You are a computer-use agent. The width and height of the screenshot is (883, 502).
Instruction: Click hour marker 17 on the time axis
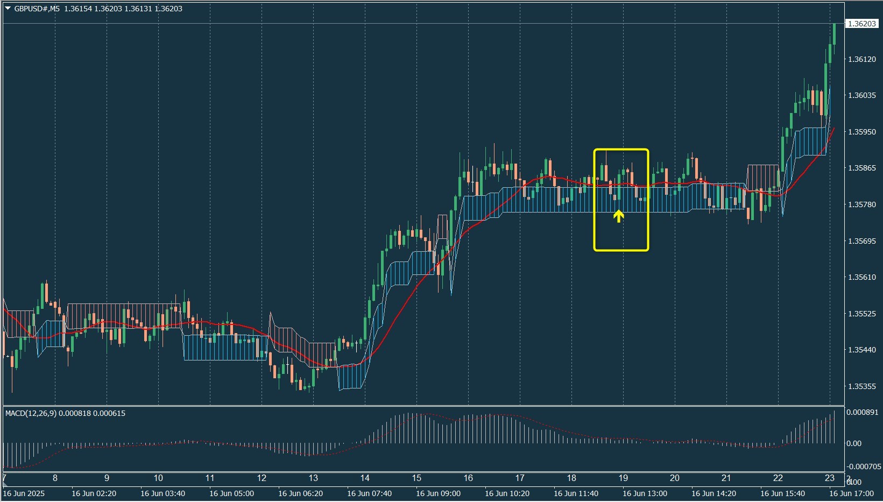(x=520, y=478)
